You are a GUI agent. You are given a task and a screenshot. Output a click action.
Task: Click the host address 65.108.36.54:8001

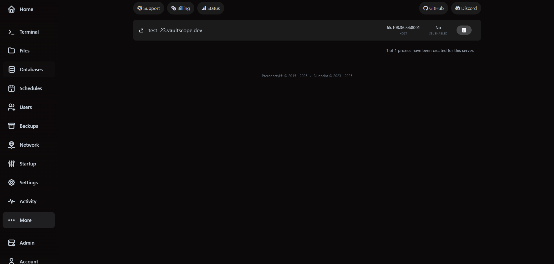point(403,28)
